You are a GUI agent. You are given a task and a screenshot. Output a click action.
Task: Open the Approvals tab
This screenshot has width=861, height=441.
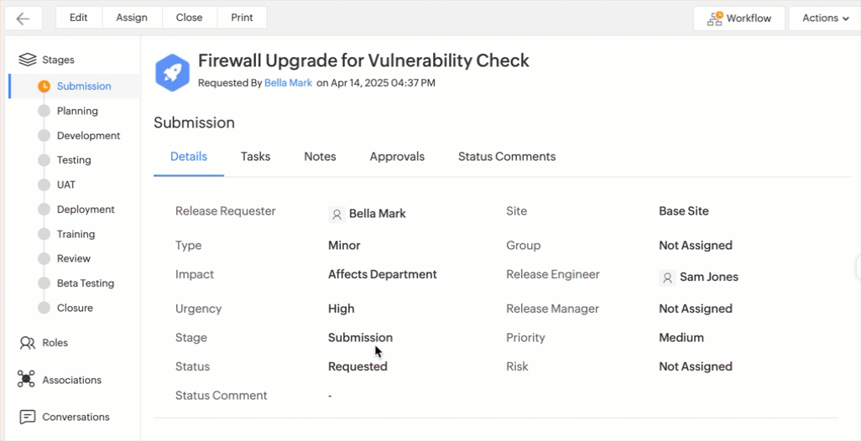click(397, 157)
